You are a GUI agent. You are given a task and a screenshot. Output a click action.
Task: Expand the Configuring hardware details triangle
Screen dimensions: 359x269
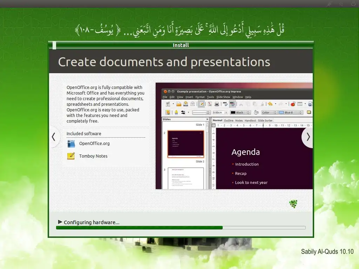[x=60, y=222]
